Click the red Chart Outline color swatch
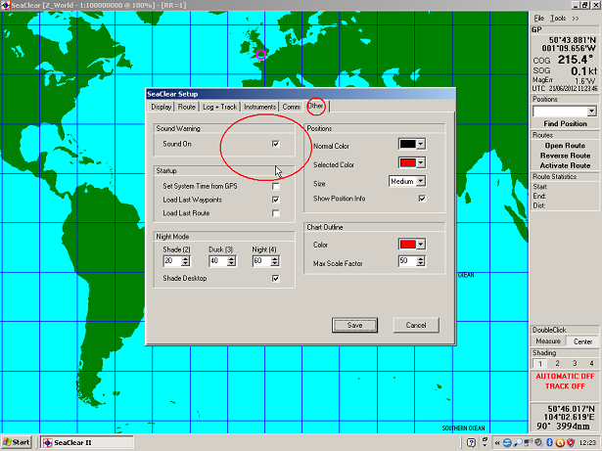This screenshot has height=451, width=602. (x=407, y=244)
